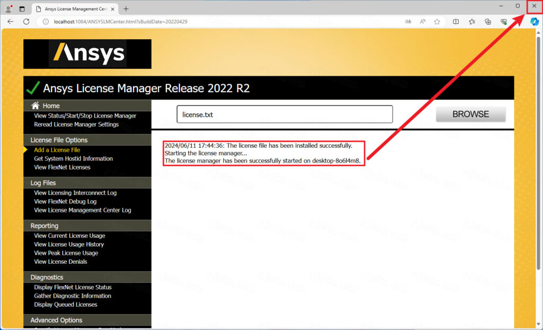Click the BROWSE button
Screen dimensions: 543x330
point(471,114)
